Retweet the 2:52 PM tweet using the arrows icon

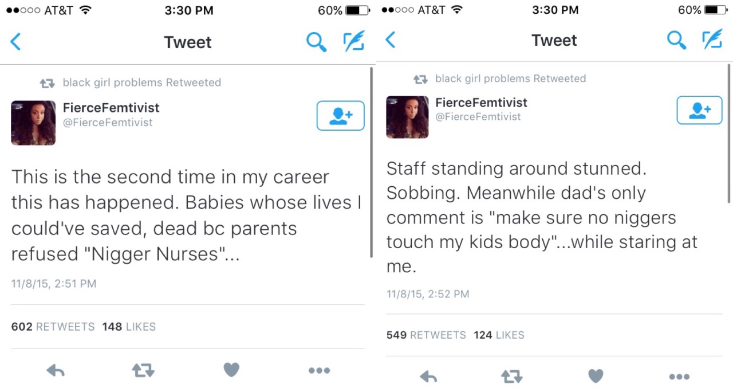point(512,377)
